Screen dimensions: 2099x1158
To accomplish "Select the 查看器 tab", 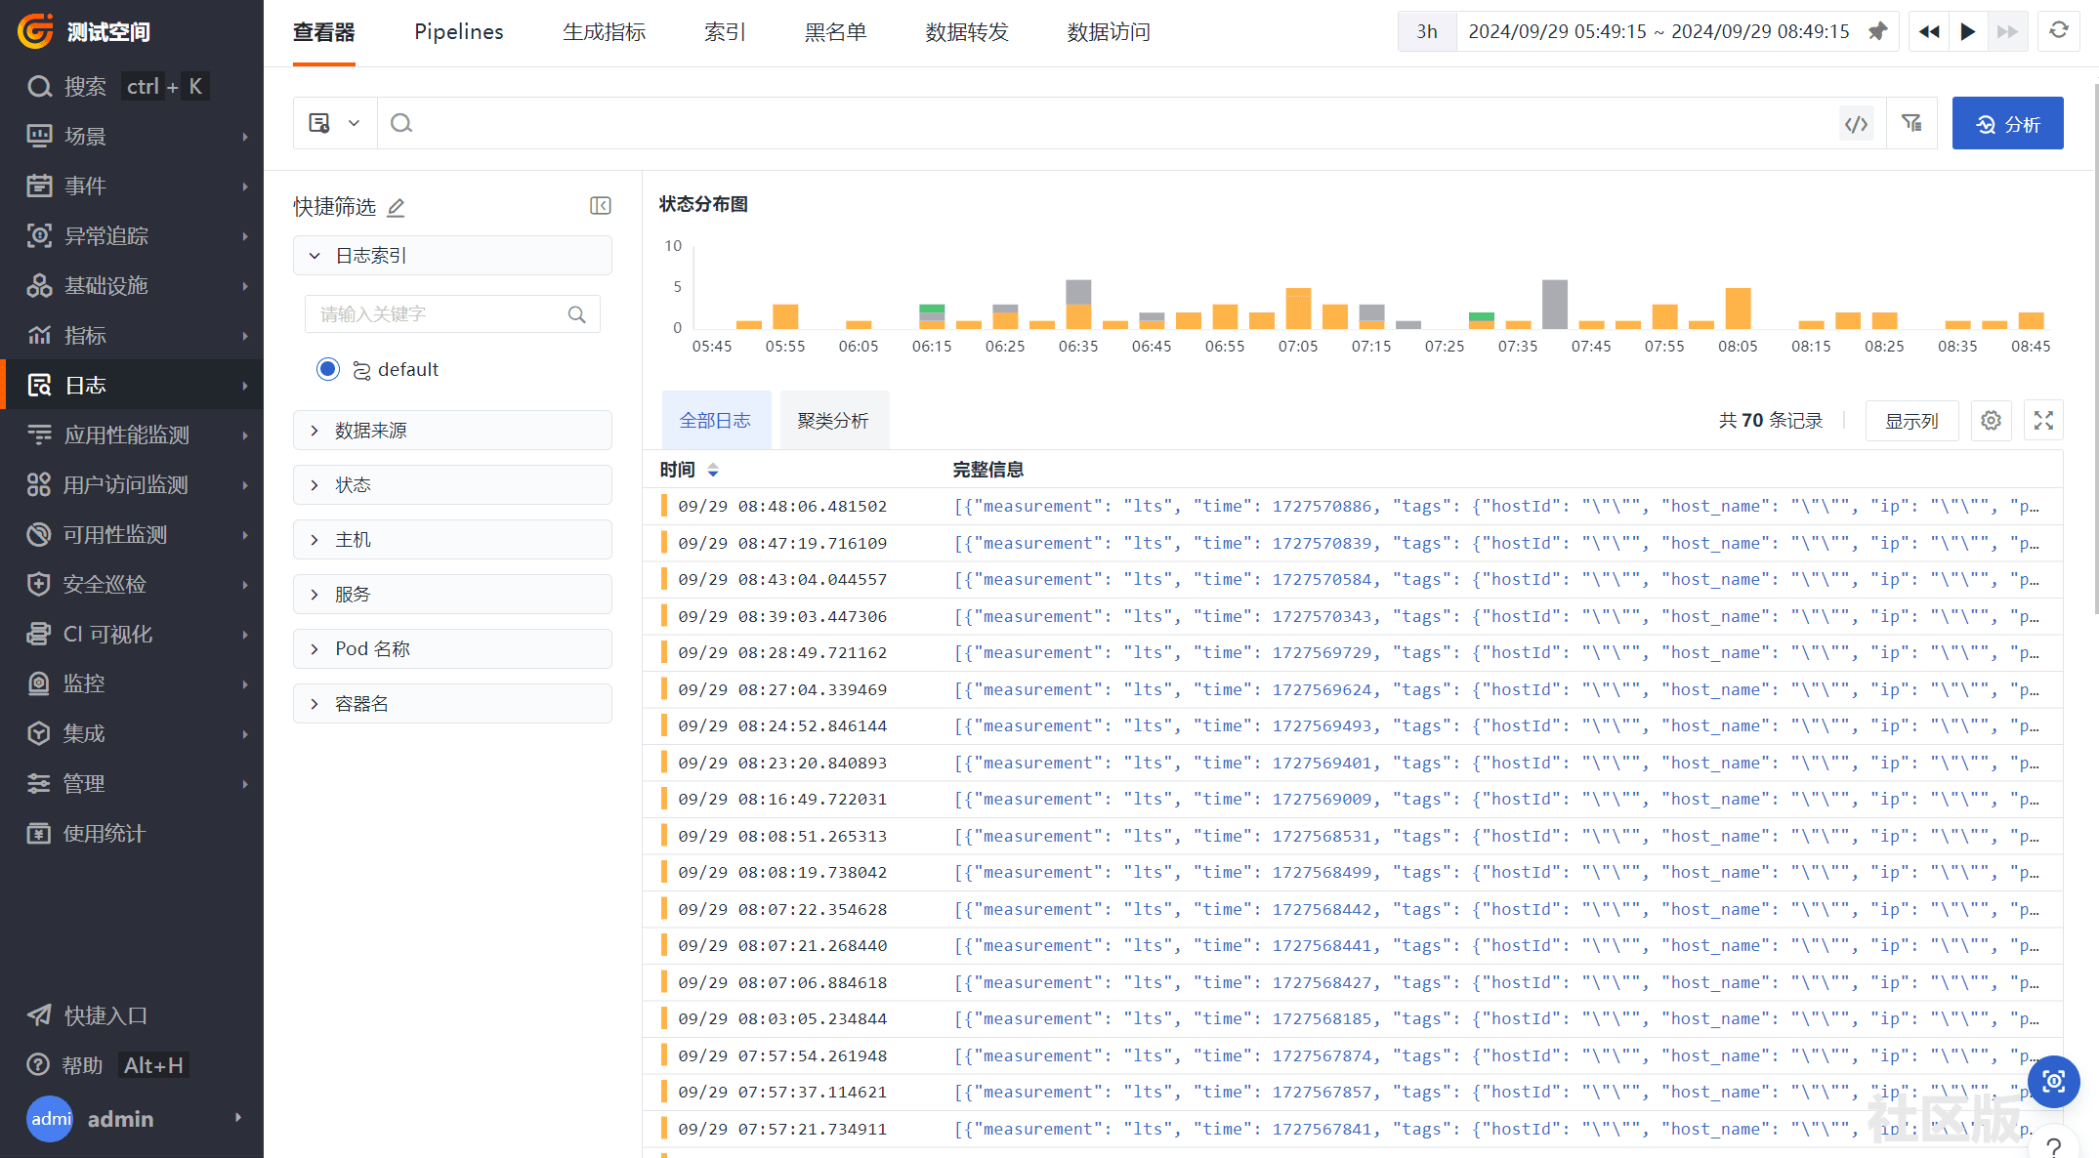I will coord(324,32).
